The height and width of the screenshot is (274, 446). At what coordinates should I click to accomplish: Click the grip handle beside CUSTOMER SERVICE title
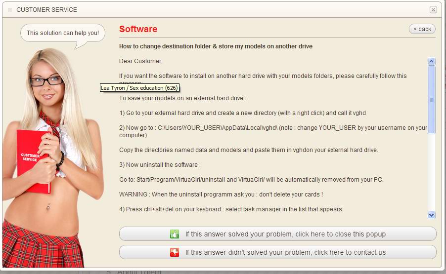coord(10,10)
